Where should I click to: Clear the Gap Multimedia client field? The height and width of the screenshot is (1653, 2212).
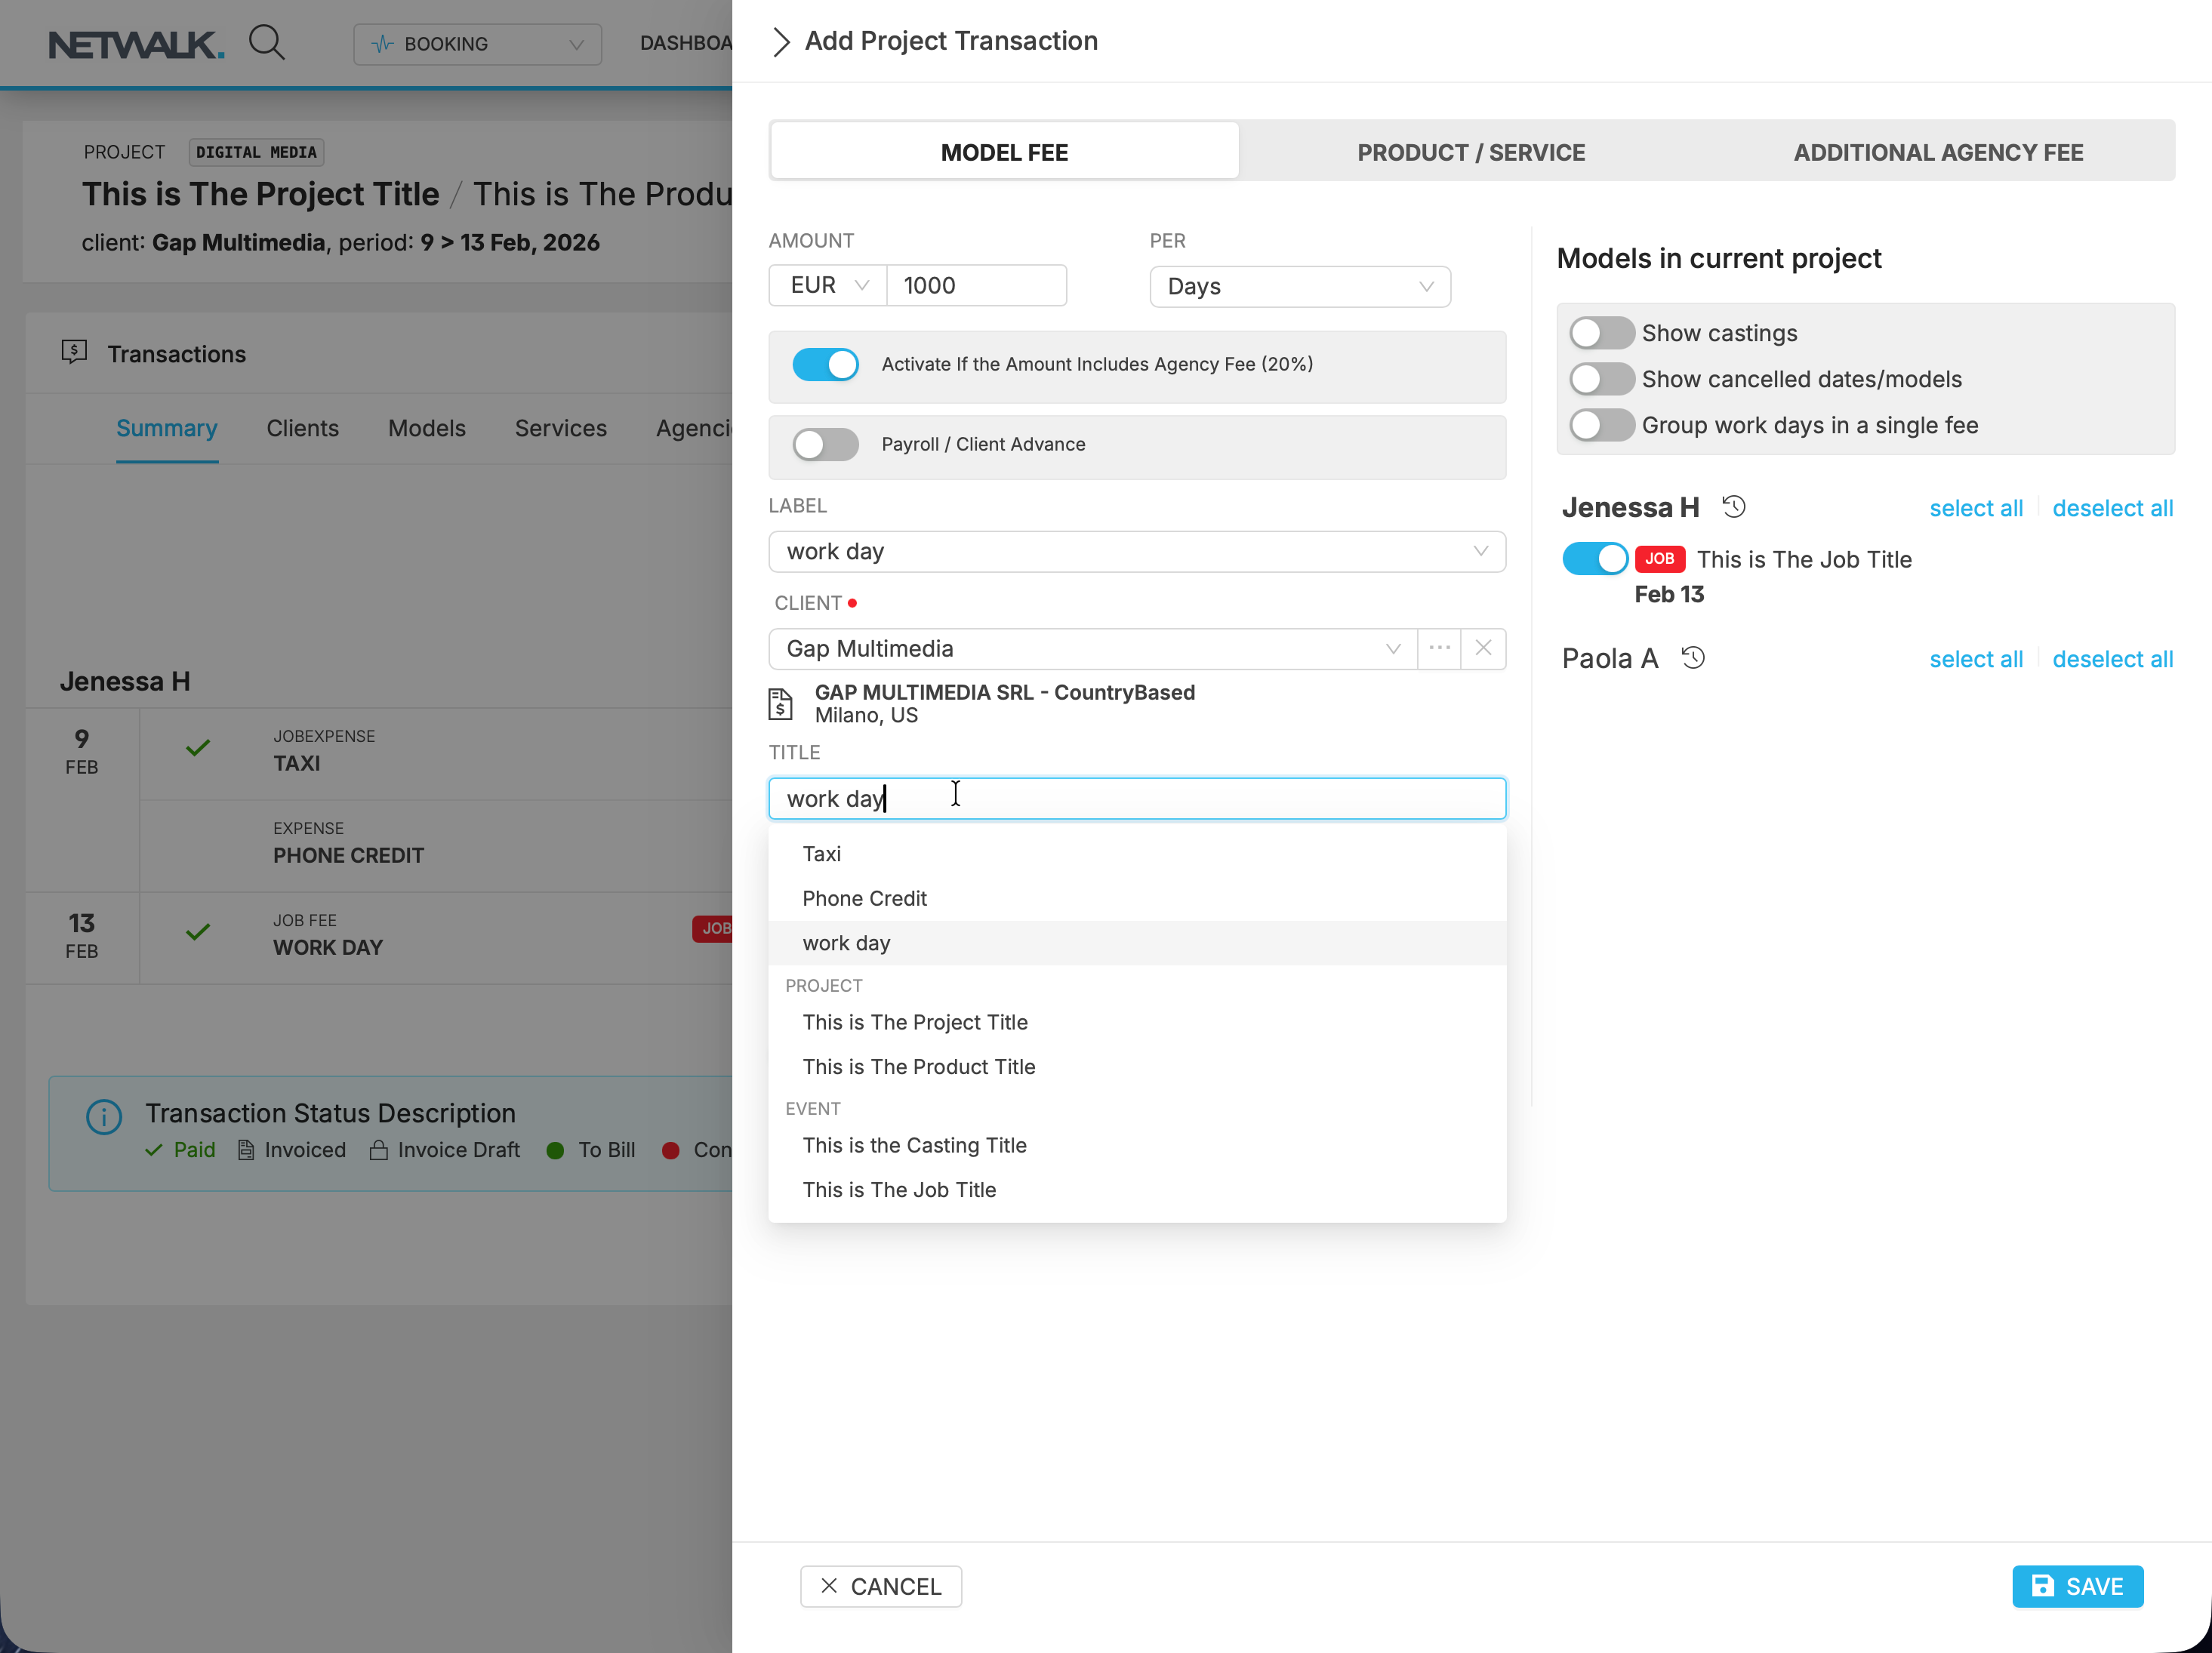pyautogui.click(x=1483, y=648)
